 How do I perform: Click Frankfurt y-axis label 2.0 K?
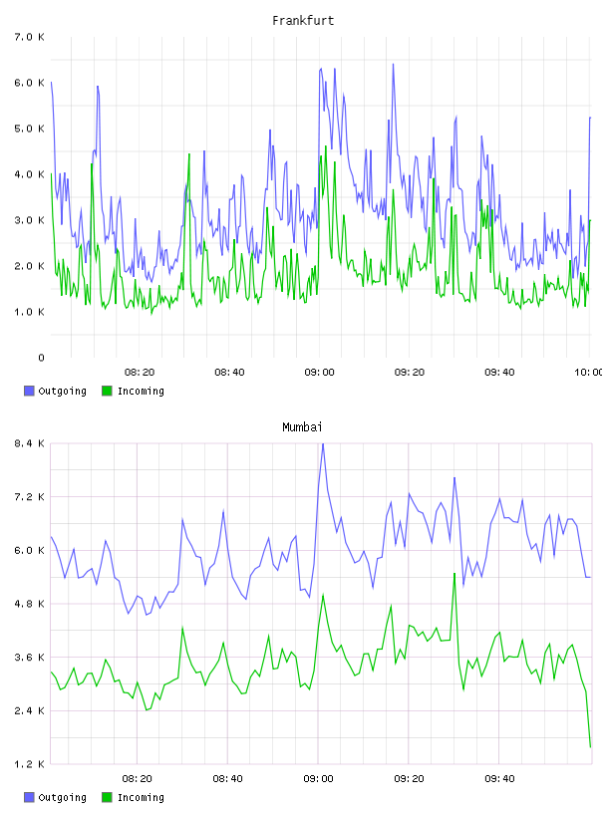tap(30, 266)
